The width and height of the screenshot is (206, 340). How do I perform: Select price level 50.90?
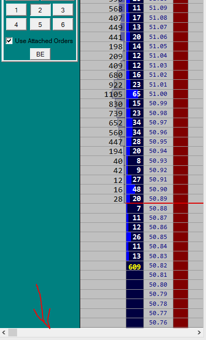click(x=158, y=189)
